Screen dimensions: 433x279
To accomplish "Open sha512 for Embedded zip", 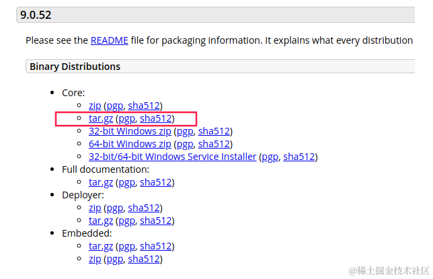I will (x=144, y=260).
